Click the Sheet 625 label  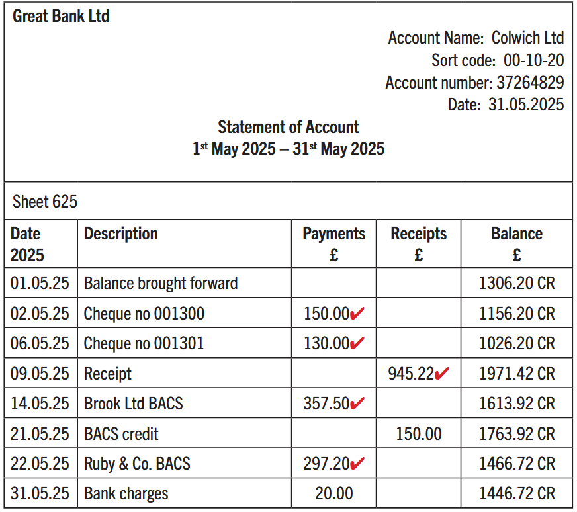(45, 202)
